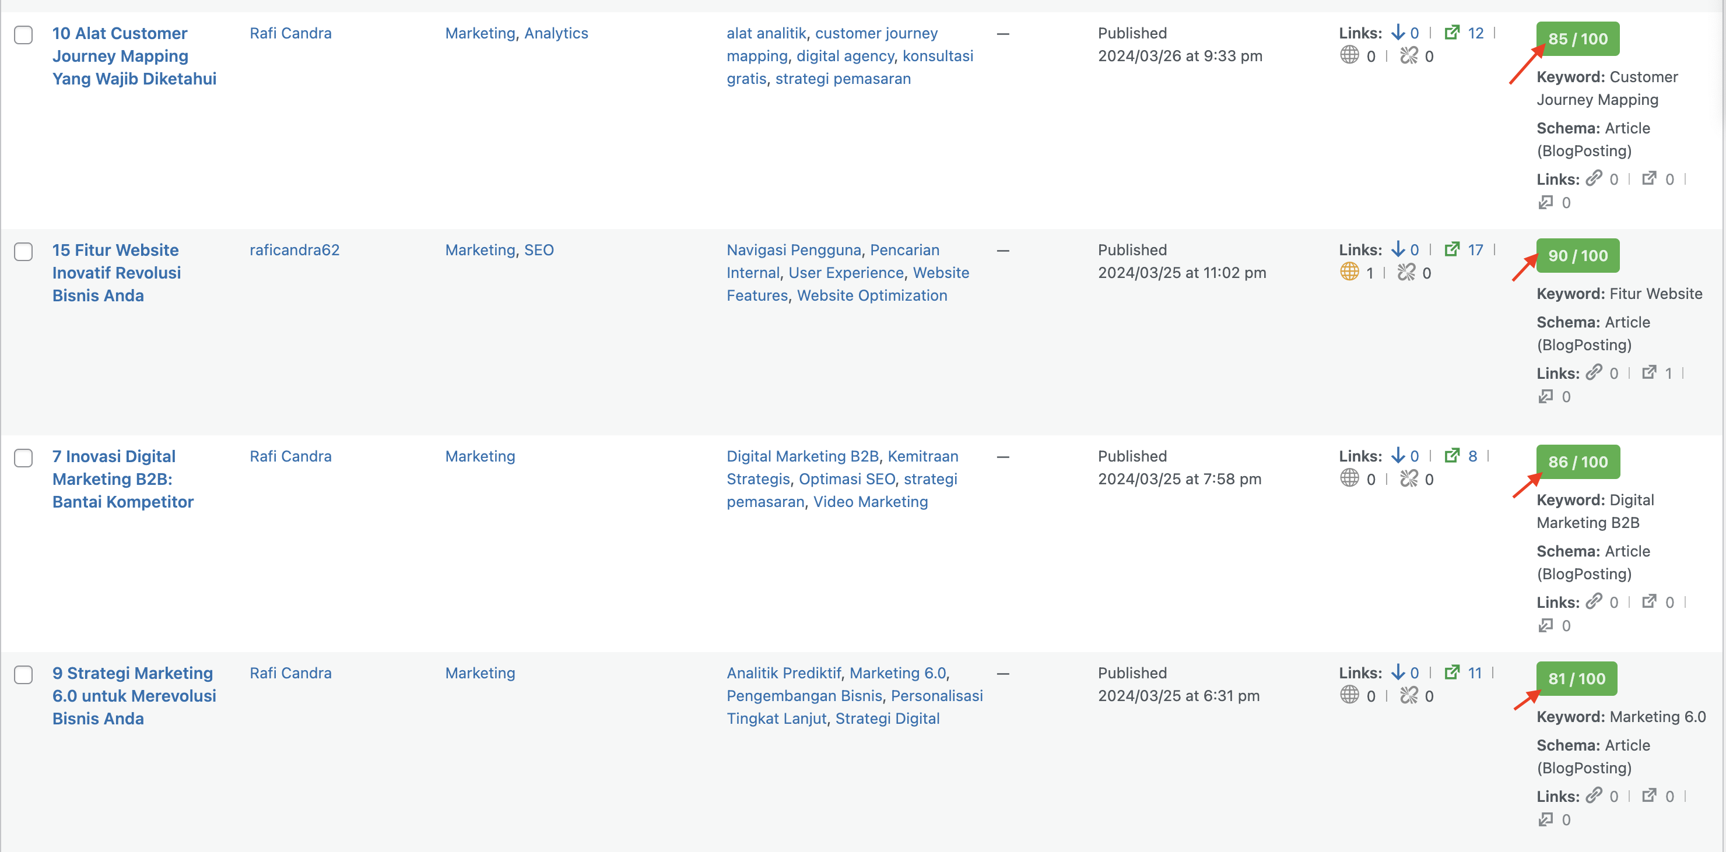Open the Video Marketing tag
Image resolution: width=1726 pixels, height=852 pixels.
pos(869,502)
